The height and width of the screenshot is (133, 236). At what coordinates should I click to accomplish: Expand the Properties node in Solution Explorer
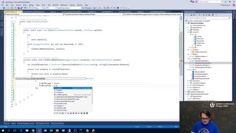tap(188, 30)
